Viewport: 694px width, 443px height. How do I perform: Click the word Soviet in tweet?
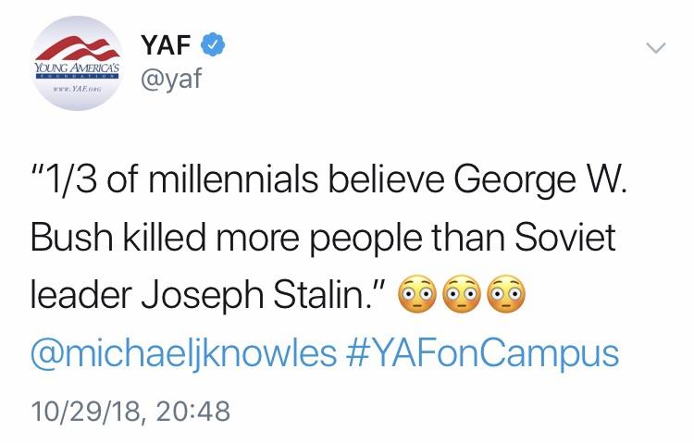click(x=565, y=237)
